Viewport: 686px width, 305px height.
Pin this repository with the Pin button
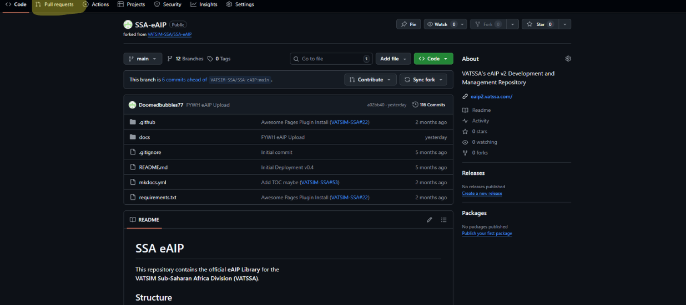coord(408,24)
